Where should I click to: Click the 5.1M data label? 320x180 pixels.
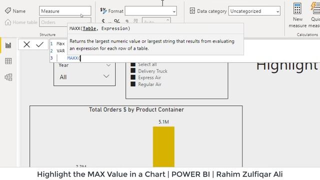[163, 122]
